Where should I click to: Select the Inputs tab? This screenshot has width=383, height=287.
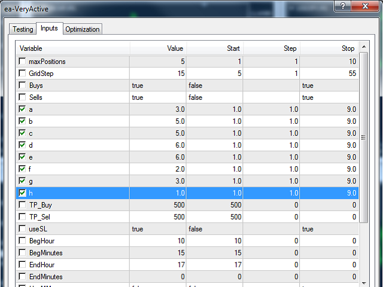click(49, 29)
